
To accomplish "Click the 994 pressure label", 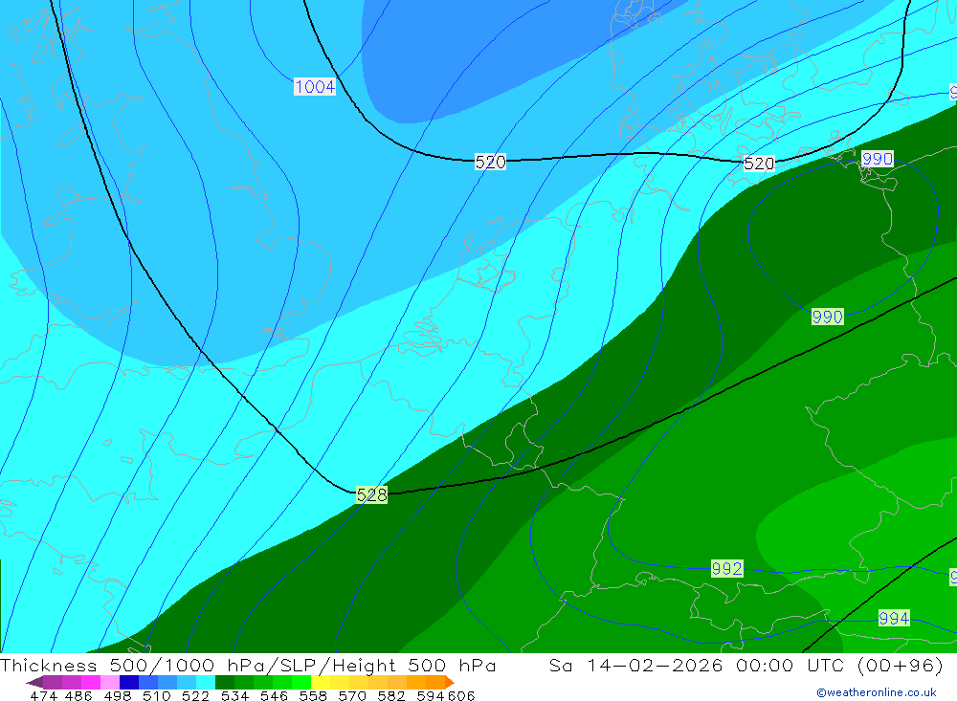I will 894,618.
